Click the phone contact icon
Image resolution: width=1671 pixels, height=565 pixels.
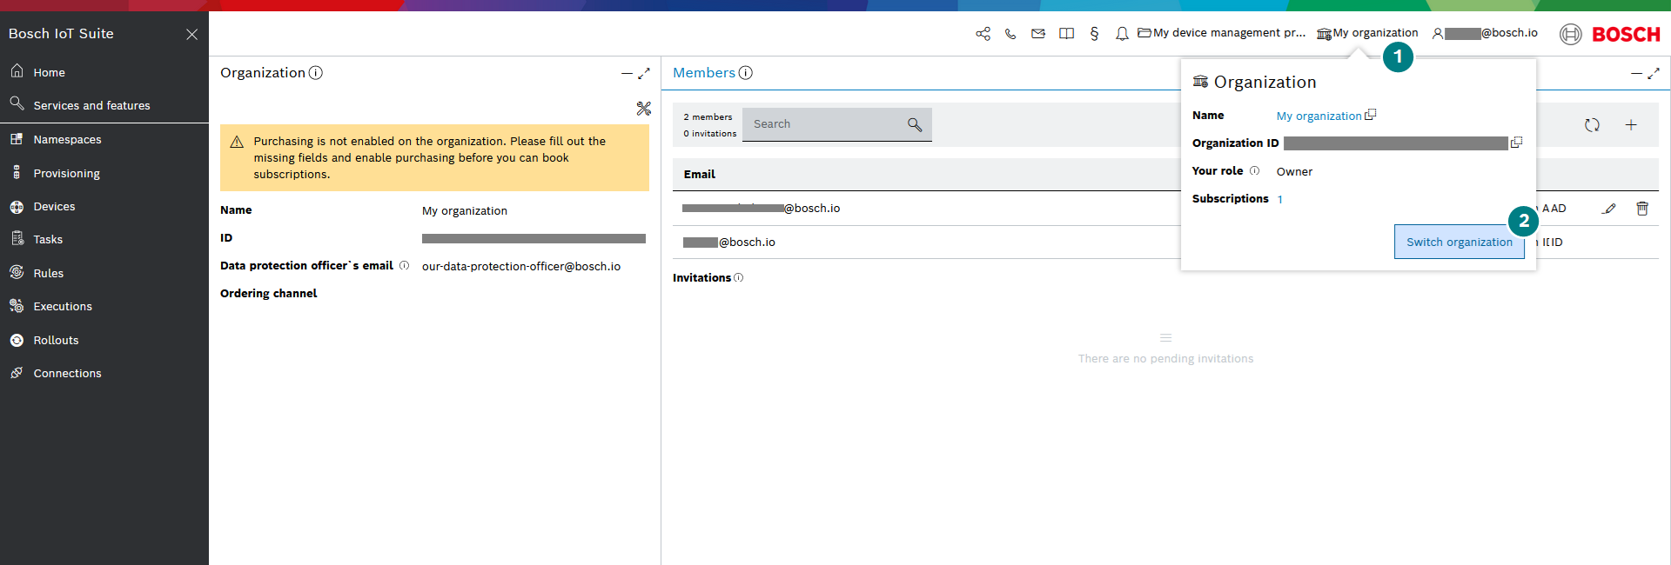[1010, 34]
